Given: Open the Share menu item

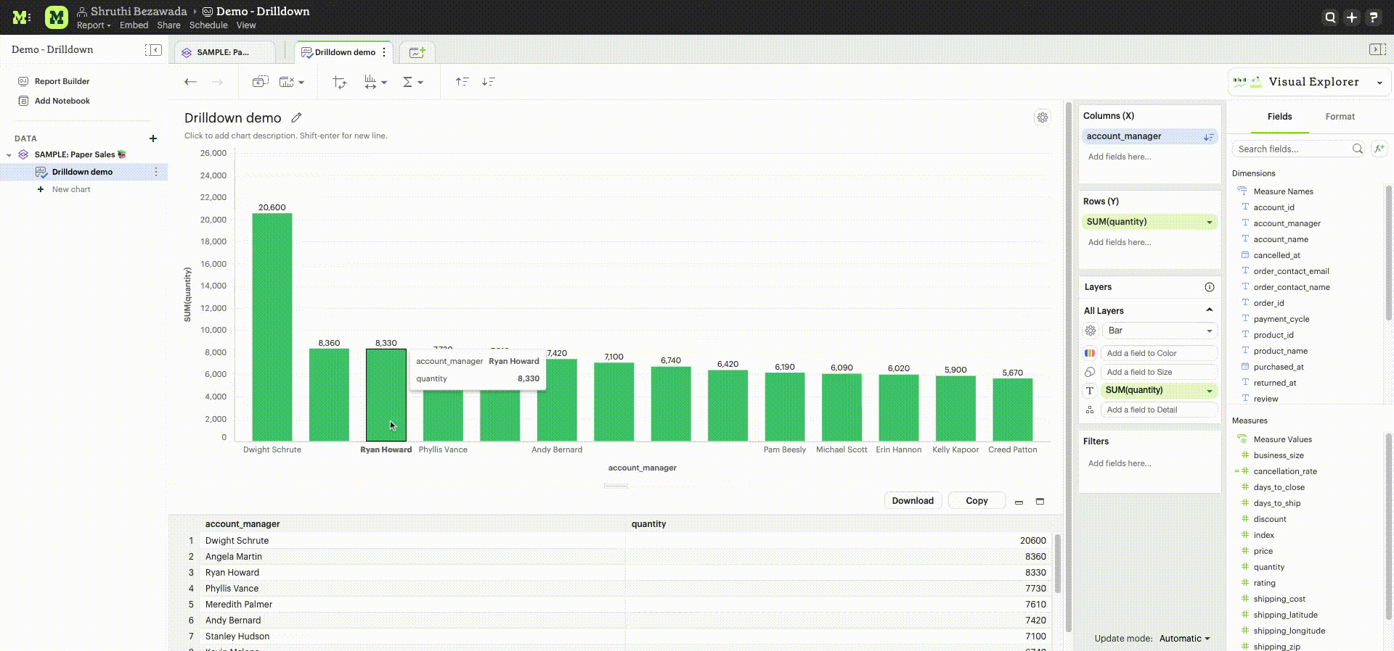Looking at the screenshot, I should pos(168,25).
